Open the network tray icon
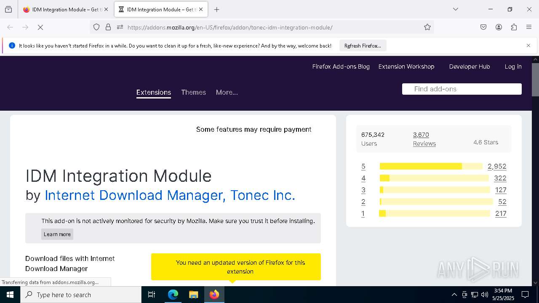The height and width of the screenshot is (303, 539). click(475, 295)
